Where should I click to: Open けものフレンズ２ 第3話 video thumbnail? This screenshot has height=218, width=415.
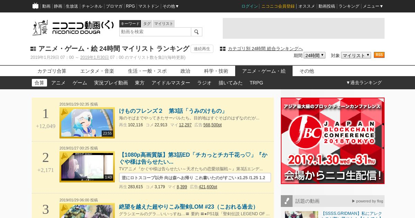tap(87, 123)
